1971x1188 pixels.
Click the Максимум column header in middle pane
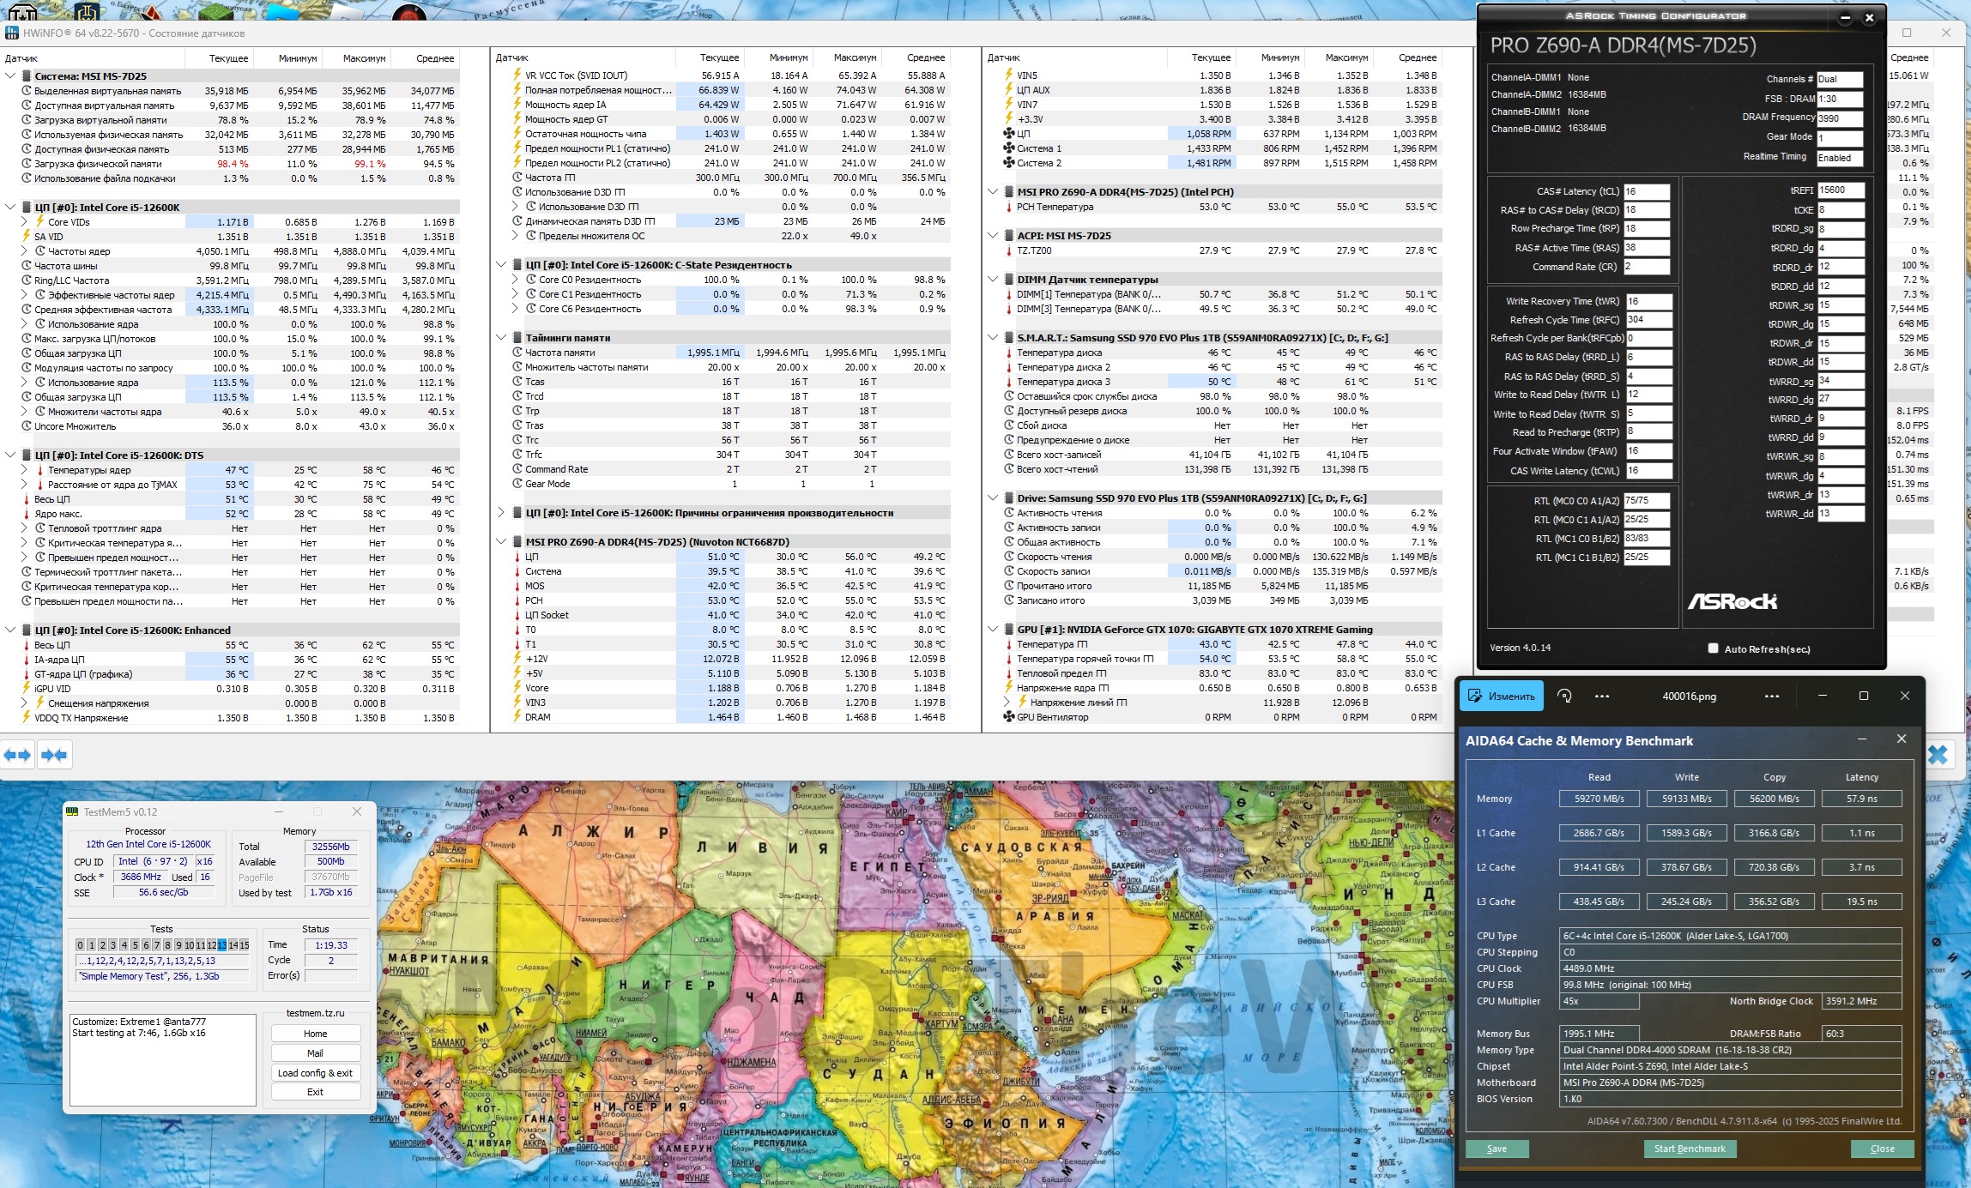pos(855,57)
